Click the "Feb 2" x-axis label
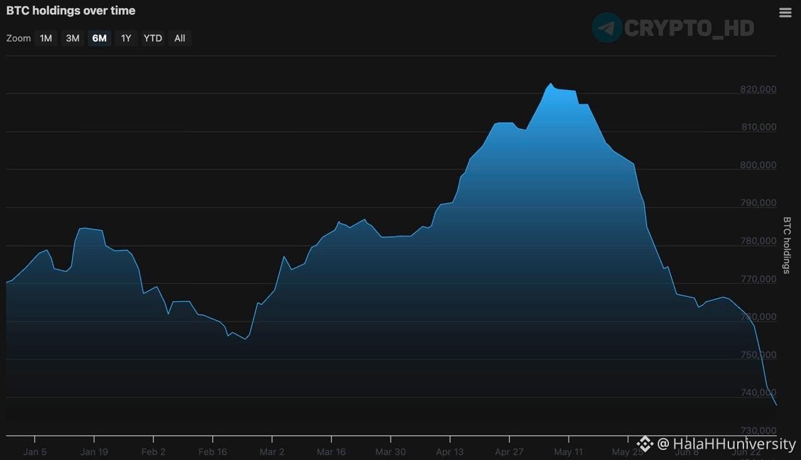The image size is (801, 460). 153,452
